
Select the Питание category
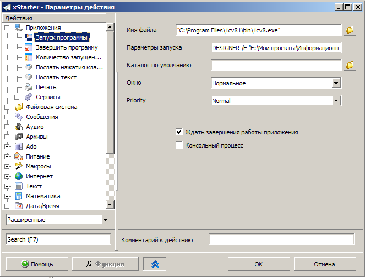coord(37,156)
